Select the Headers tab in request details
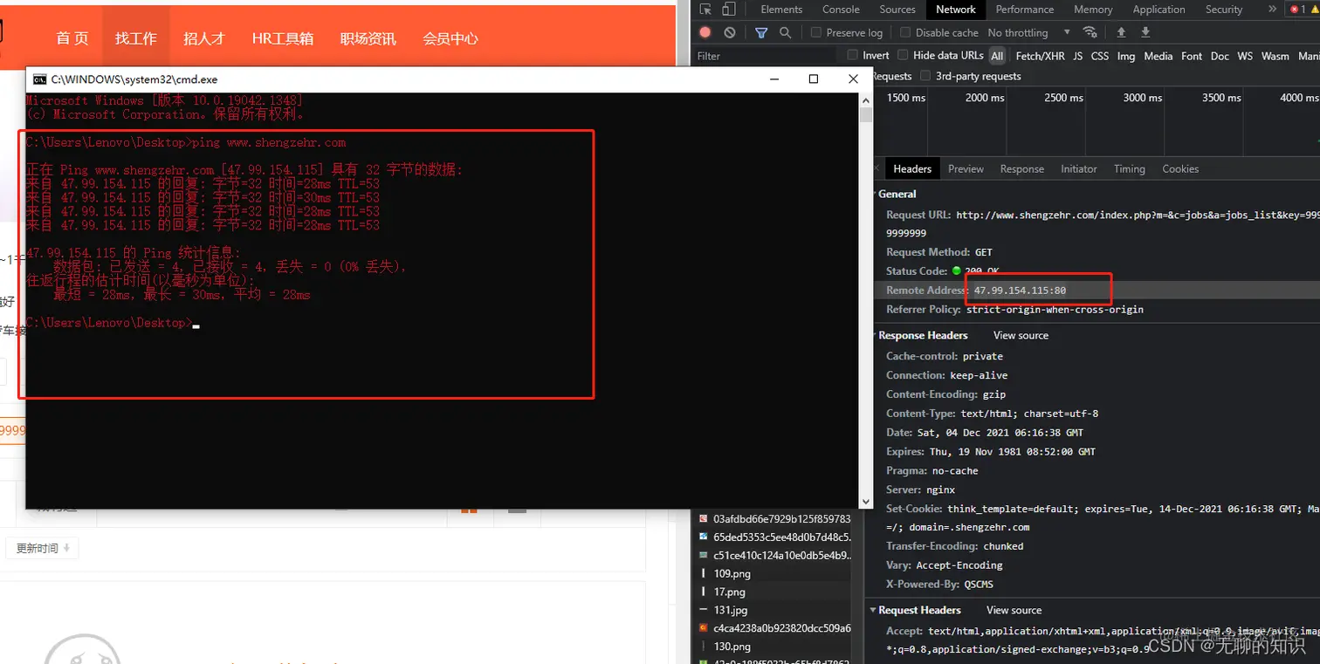 click(912, 169)
